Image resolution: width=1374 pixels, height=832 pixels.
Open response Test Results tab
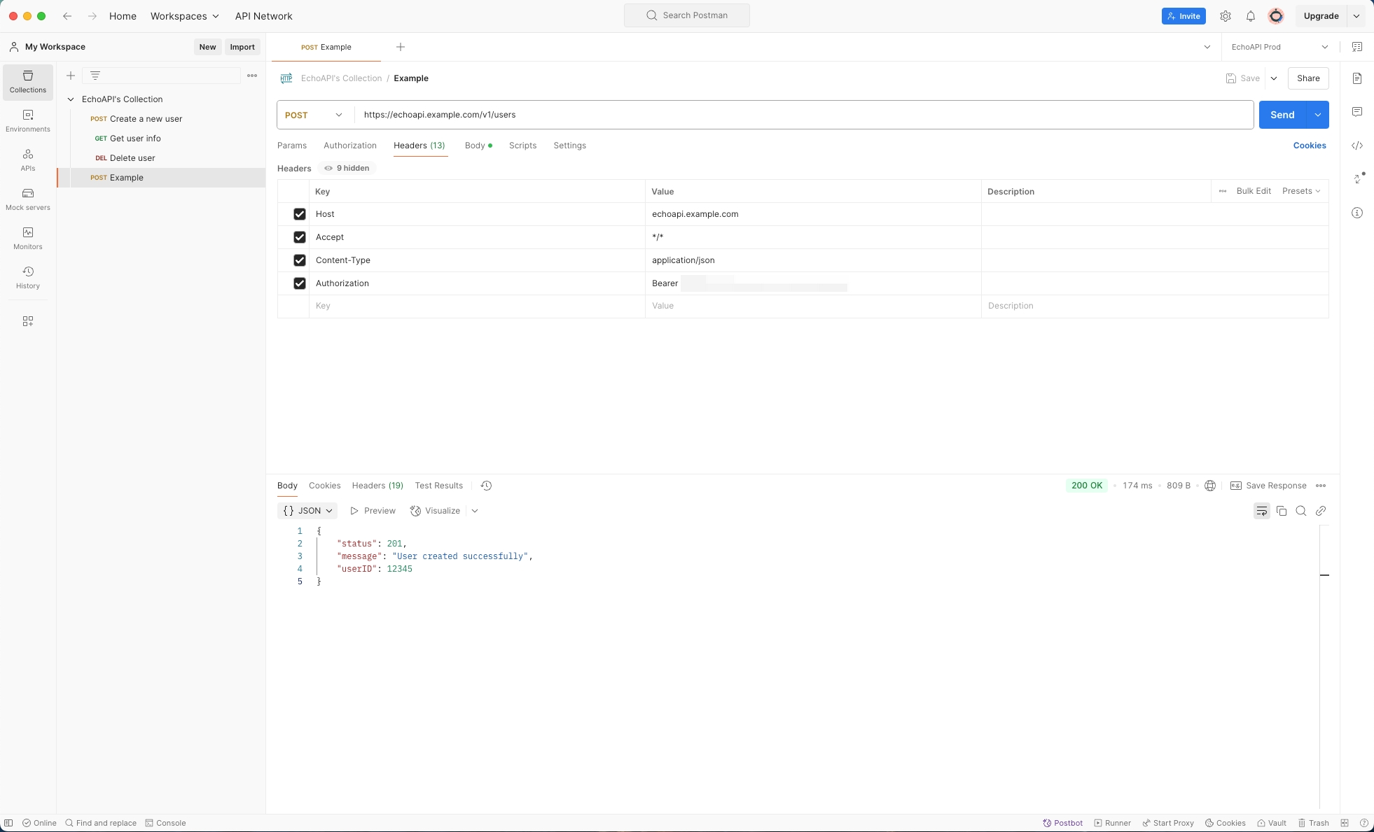[439, 486]
